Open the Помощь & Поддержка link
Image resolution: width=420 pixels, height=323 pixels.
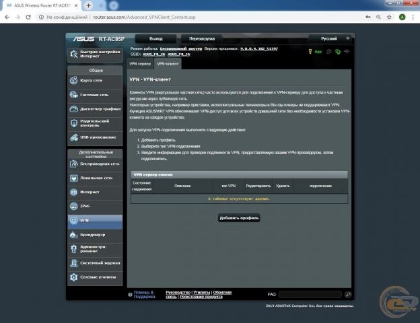click(x=144, y=295)
